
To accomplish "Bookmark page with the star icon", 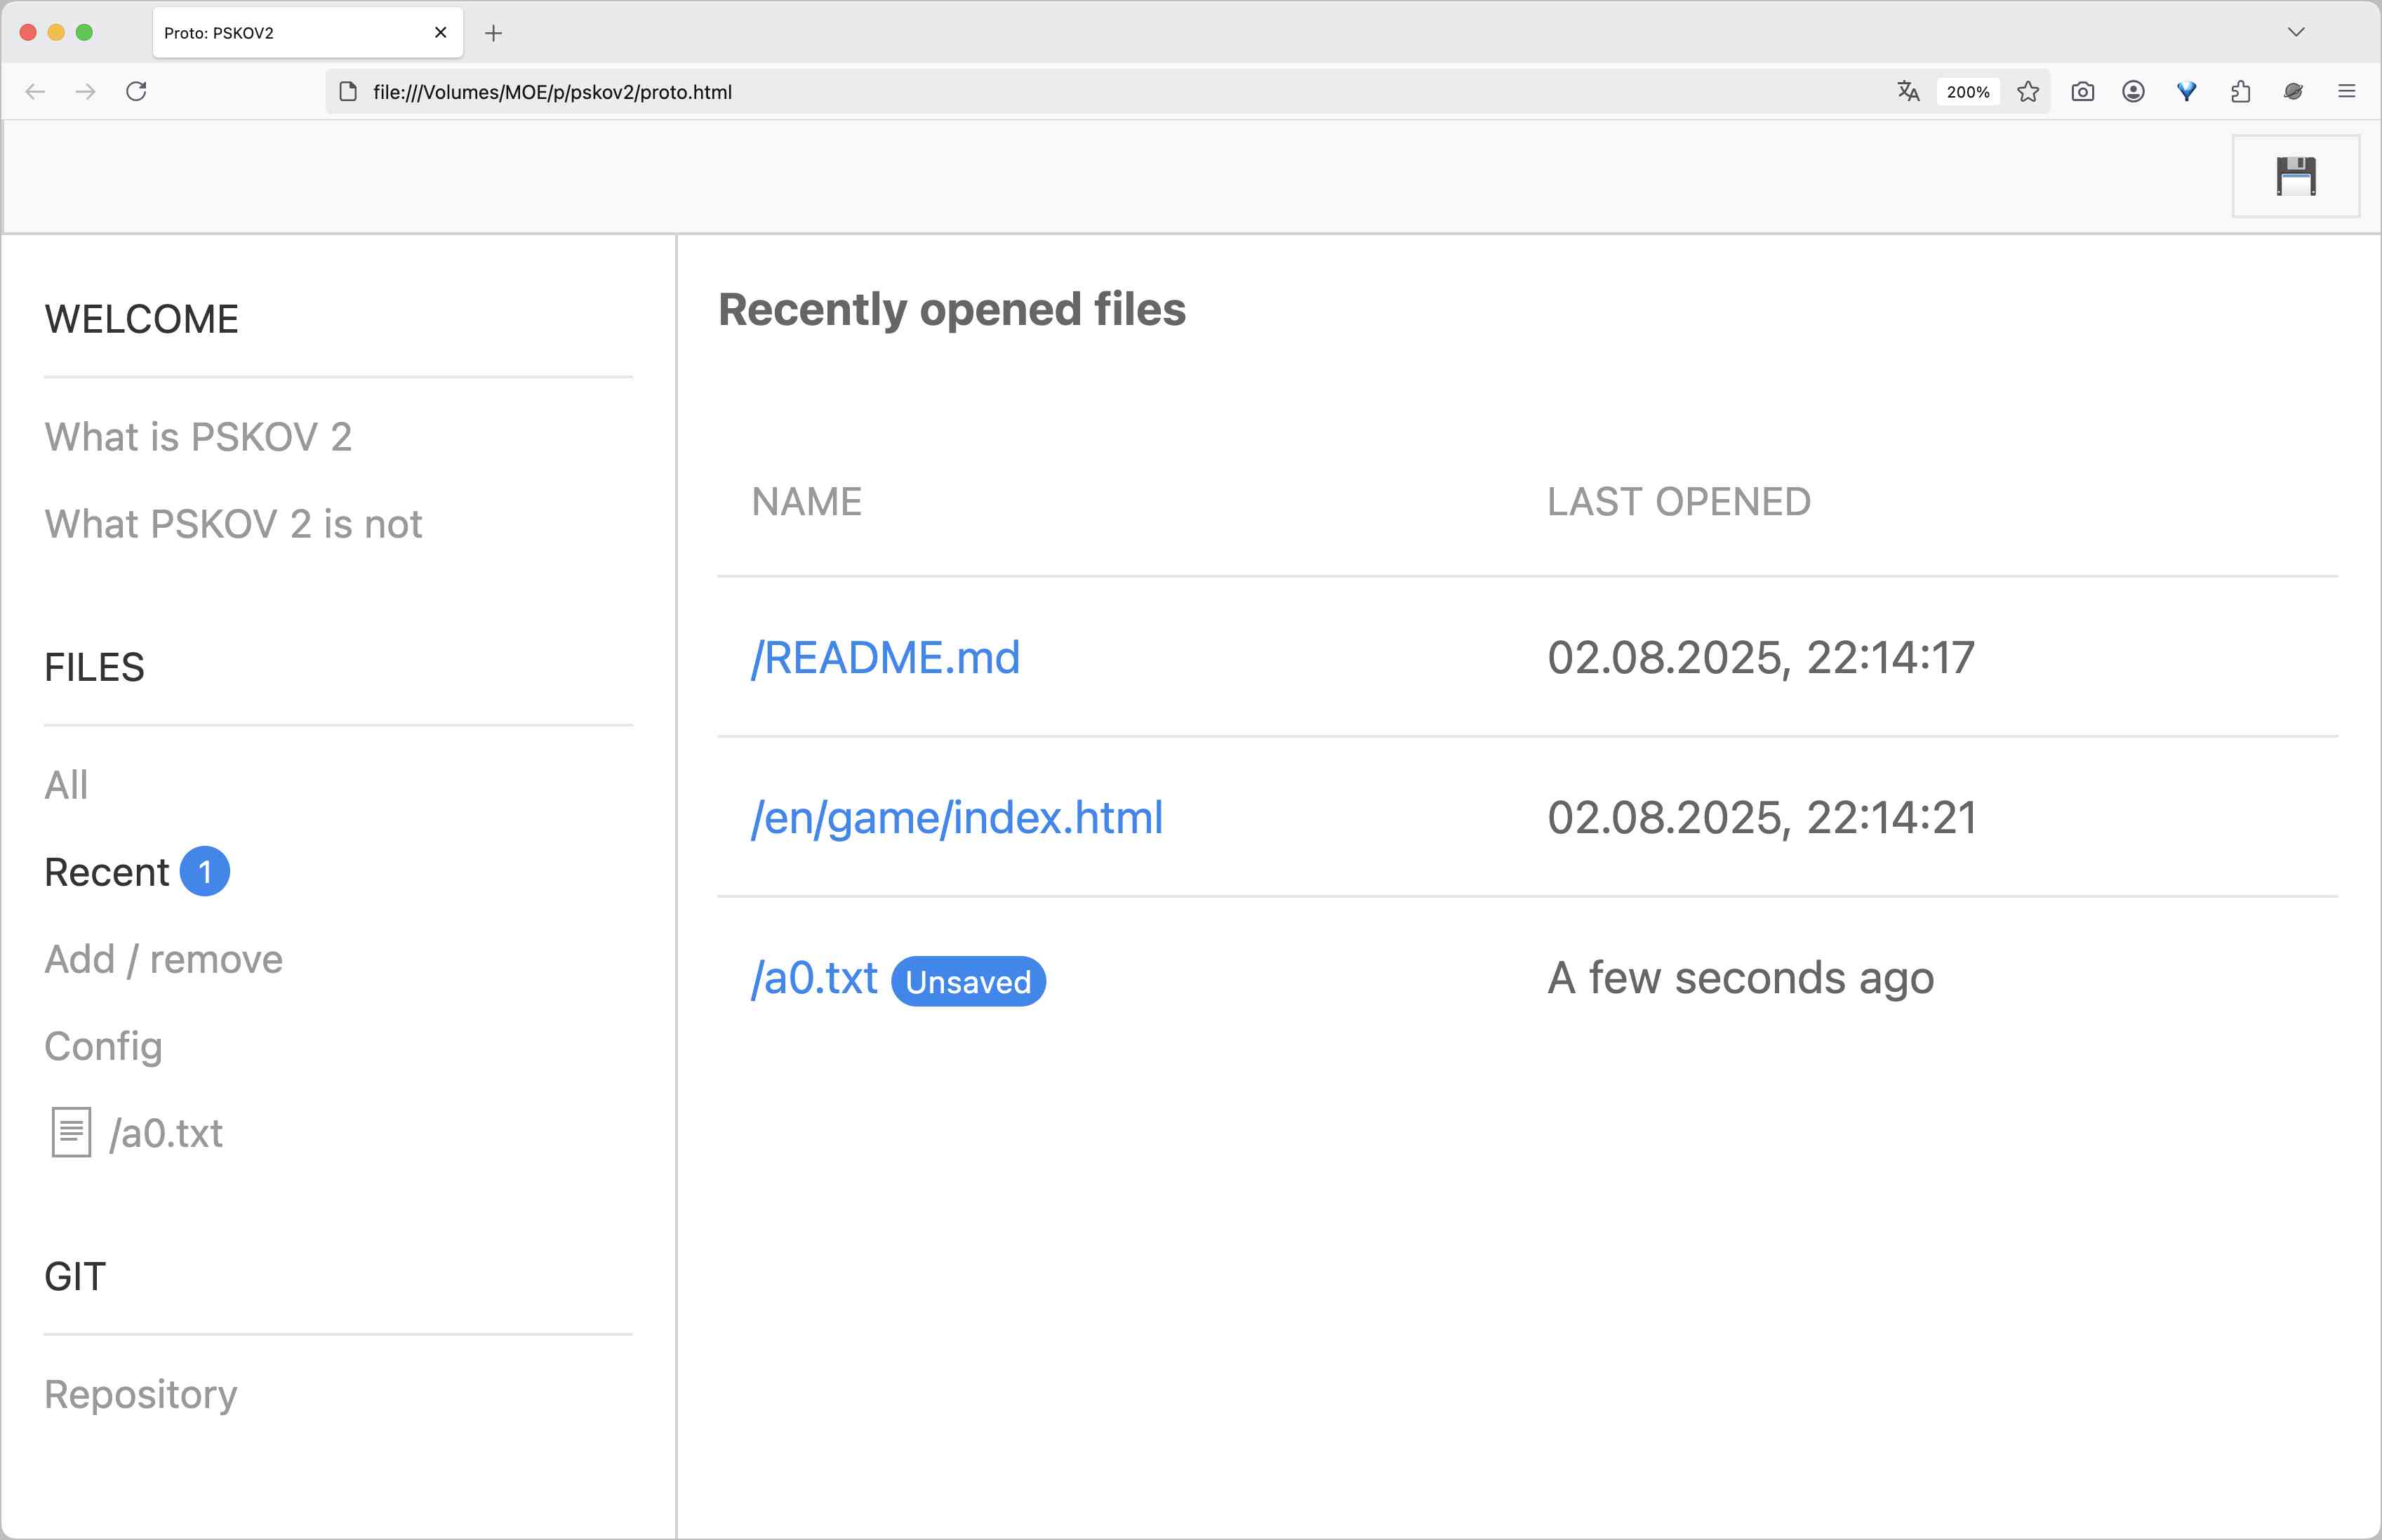I will 2027,92.
